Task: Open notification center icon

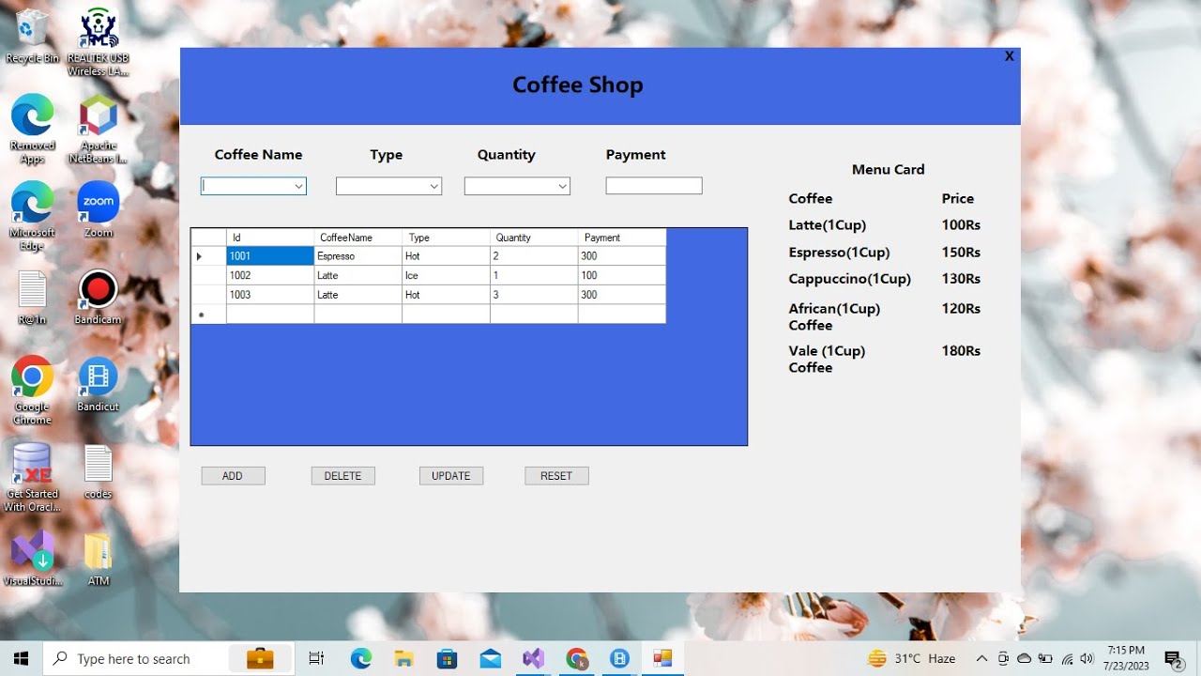Action: [x=1173, y=658]
